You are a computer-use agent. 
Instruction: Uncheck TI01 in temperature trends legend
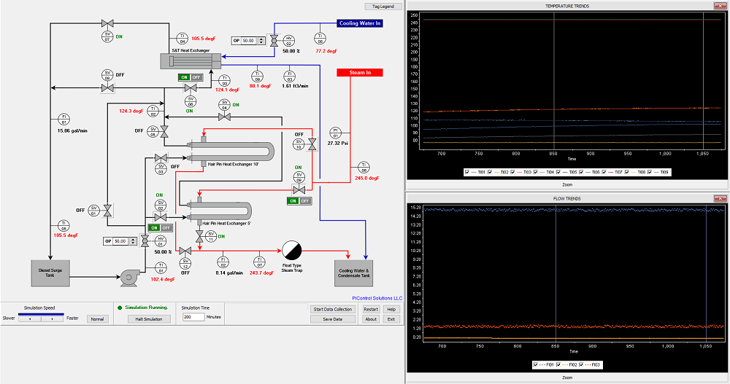(467, 172)
